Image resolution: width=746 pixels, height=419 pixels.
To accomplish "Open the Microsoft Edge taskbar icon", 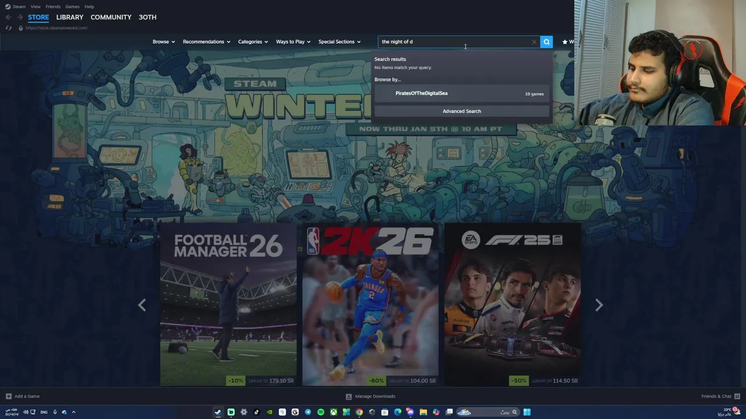I will click(x=397, y=412).
